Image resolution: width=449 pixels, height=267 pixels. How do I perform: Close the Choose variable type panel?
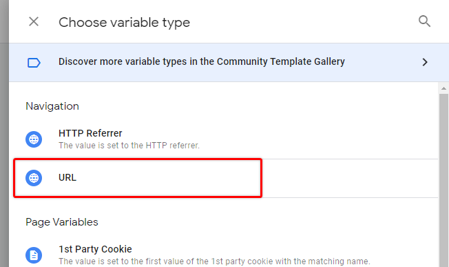point(34,21)
